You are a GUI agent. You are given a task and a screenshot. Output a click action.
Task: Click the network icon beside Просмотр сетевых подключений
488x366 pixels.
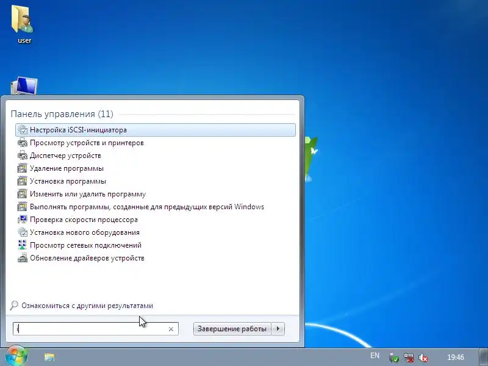[23, 245]
